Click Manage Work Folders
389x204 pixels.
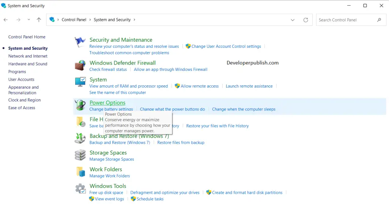click(109, 176)
